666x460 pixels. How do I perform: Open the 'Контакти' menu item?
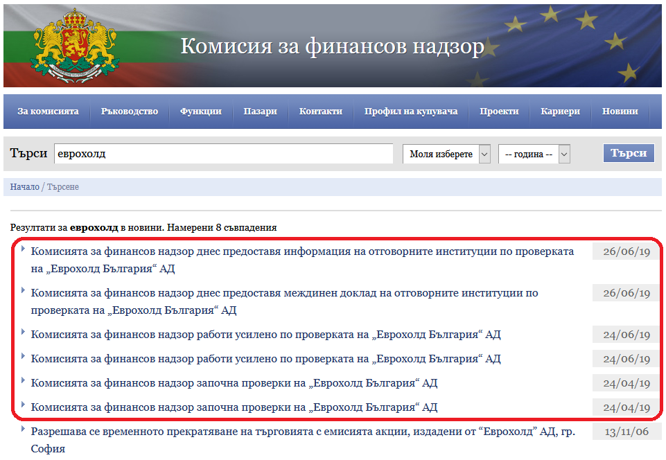click(x=321, y=112)
